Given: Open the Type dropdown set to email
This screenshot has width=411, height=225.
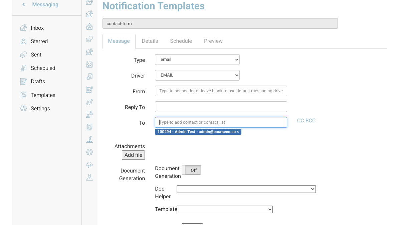Looking at the screenshot, I should pyautogui.click(x=197, y=59).
